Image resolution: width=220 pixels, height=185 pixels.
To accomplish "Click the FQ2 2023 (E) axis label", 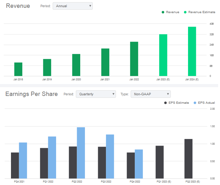I will pos(193,182).
